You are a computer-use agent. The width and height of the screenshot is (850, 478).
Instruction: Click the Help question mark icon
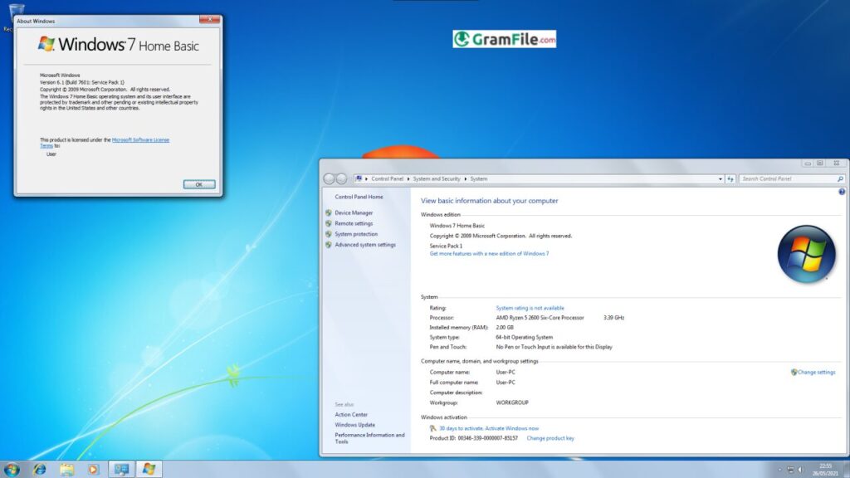click(841, 191)
